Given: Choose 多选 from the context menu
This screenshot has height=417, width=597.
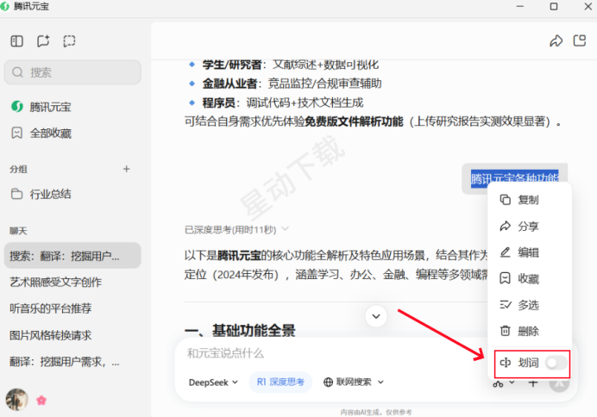Looking at the screenshot, I should click(529, 305).
